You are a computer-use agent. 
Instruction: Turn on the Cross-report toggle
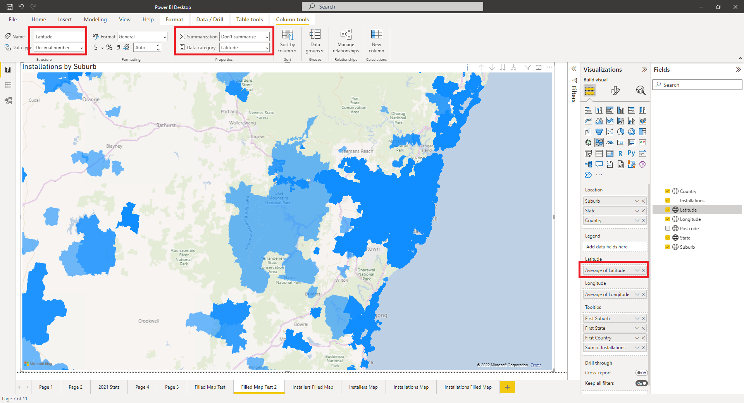tap(641, 373)
